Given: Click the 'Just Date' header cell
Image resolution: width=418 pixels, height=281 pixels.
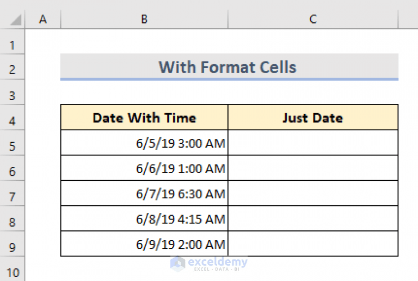Looking at the screenshot, I should pos(313,118).
